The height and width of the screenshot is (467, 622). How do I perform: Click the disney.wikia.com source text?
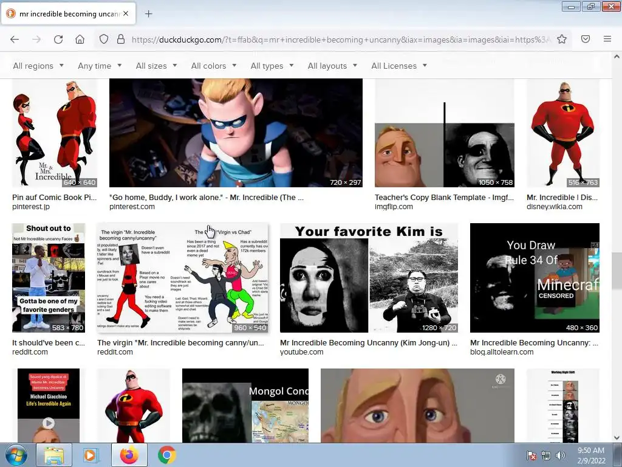555,207
